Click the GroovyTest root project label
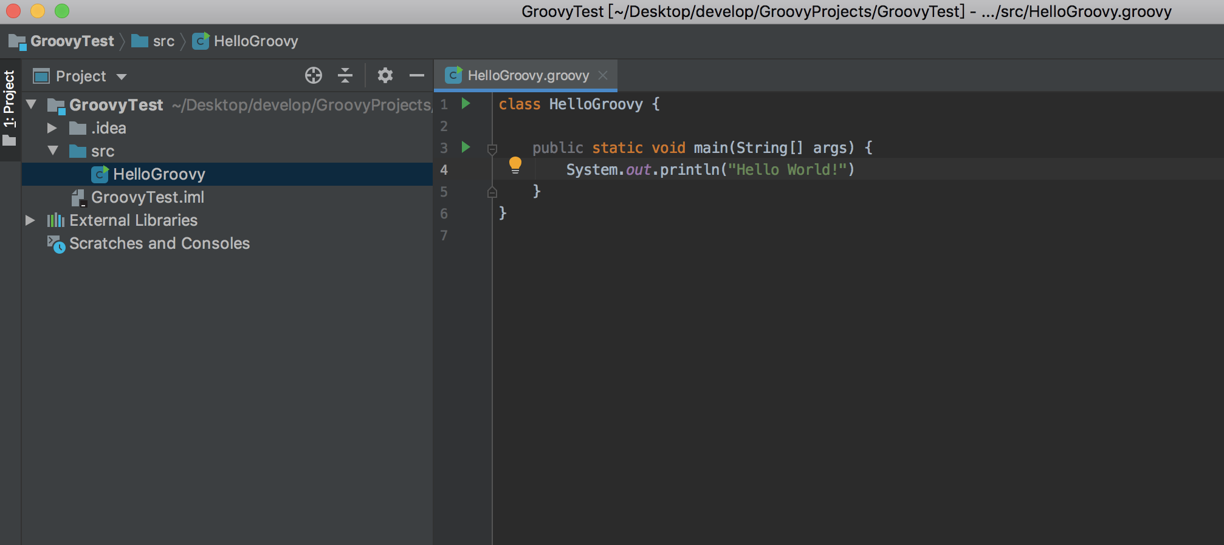The width and height of the screenshot is (1224, 545). [x=116, y=105]
